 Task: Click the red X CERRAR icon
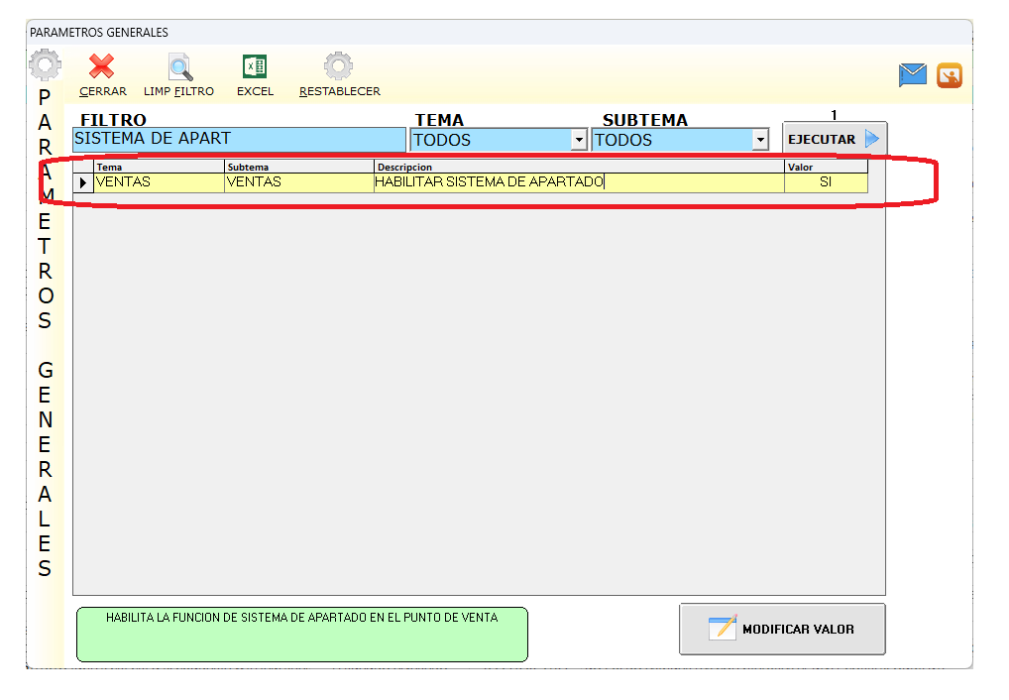pos(101,67)
